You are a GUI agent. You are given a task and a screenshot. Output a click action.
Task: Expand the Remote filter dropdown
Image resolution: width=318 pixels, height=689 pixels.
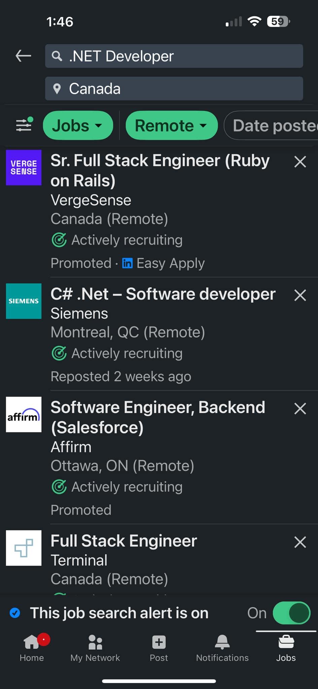tap(172, 125)
